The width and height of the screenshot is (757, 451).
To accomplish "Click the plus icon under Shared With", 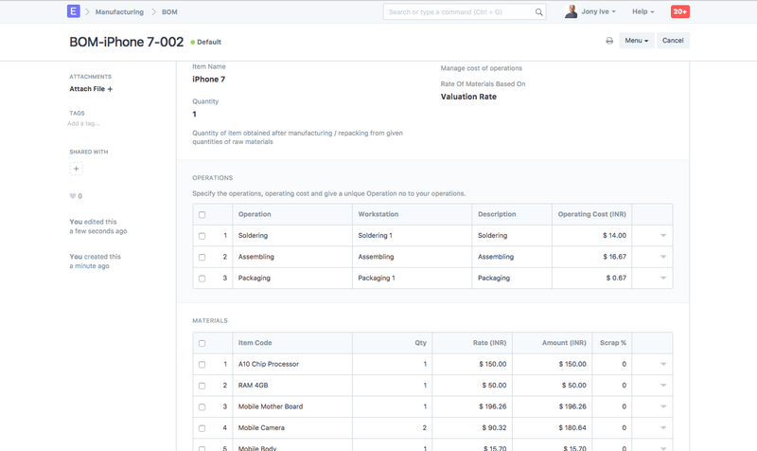I will click(x=77, y=169).
